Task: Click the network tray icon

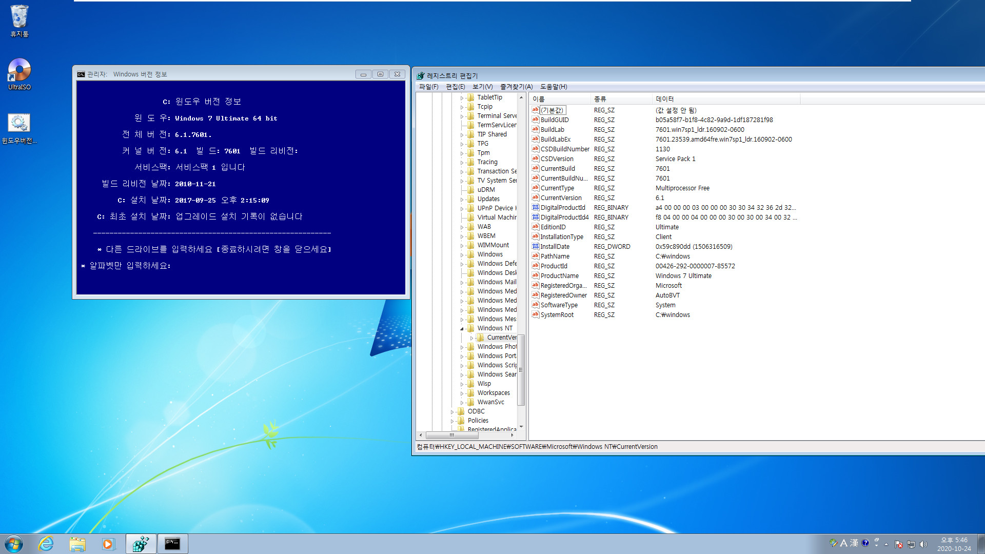Action: [911, 544]
